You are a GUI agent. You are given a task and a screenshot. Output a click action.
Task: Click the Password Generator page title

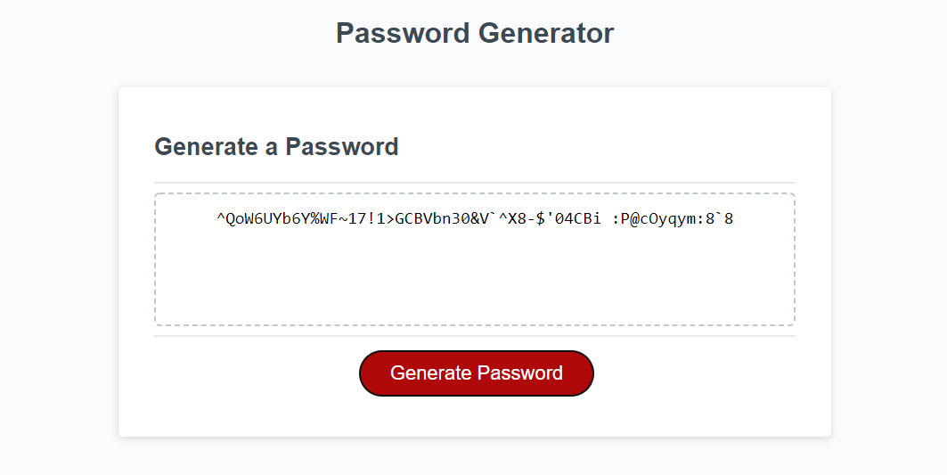(x=475, y=33)
